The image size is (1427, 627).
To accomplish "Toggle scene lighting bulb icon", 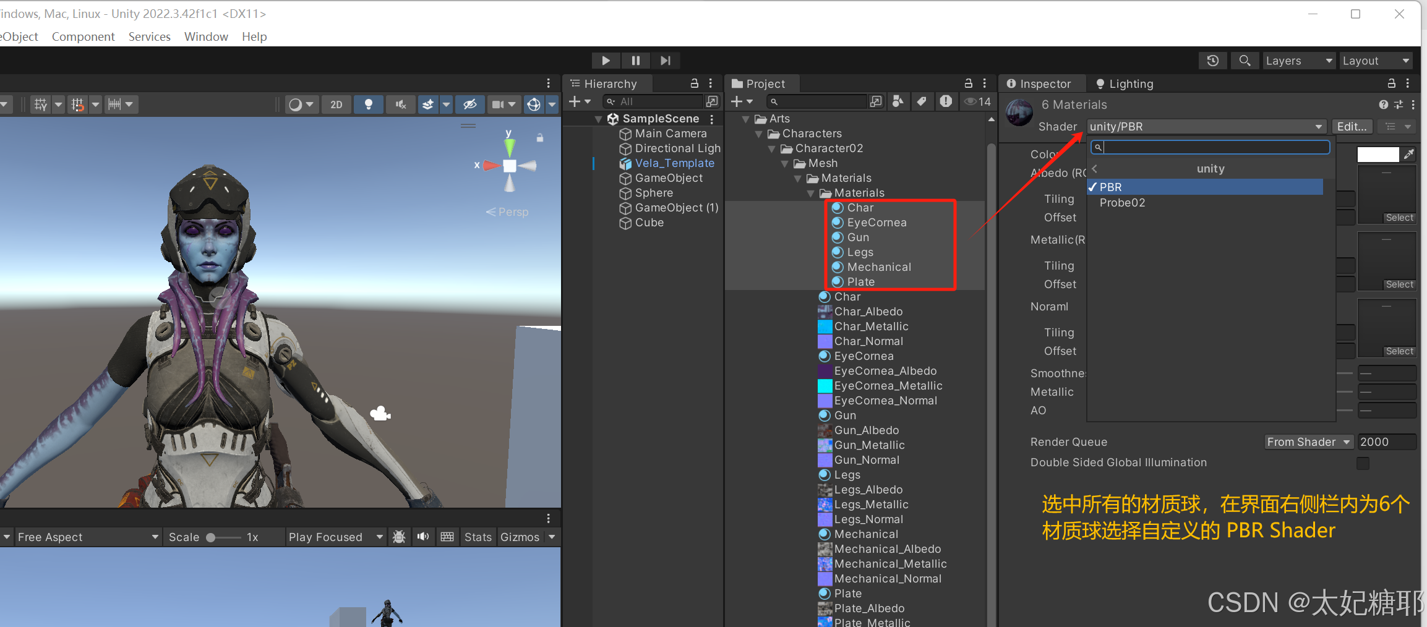I will click(x=369, y=105).
